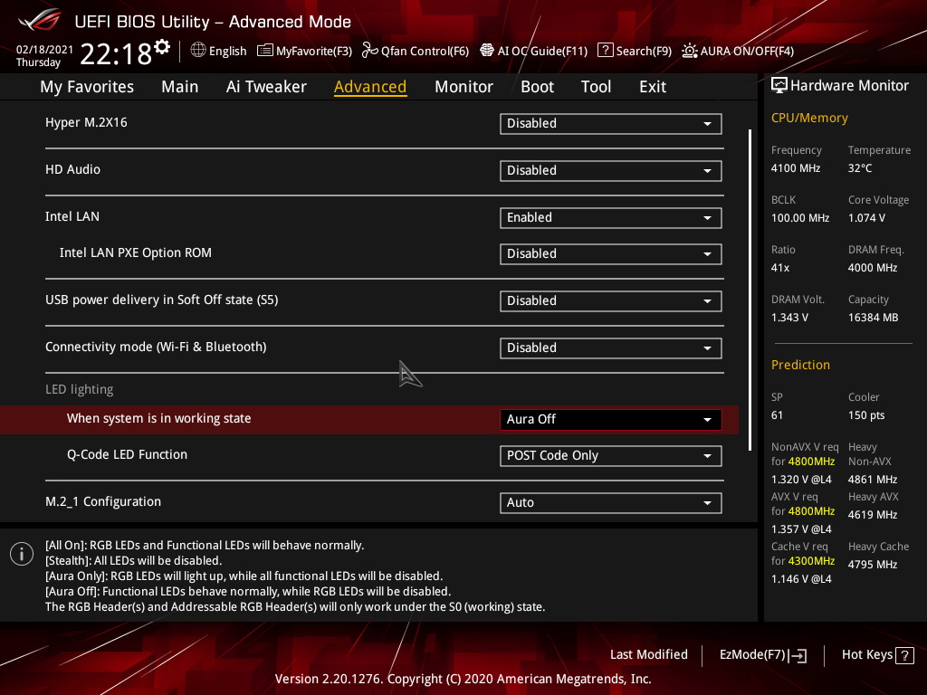Click the '16384 MB' capacity value
This screenshot has width=927, height=695.
point(874,318)
